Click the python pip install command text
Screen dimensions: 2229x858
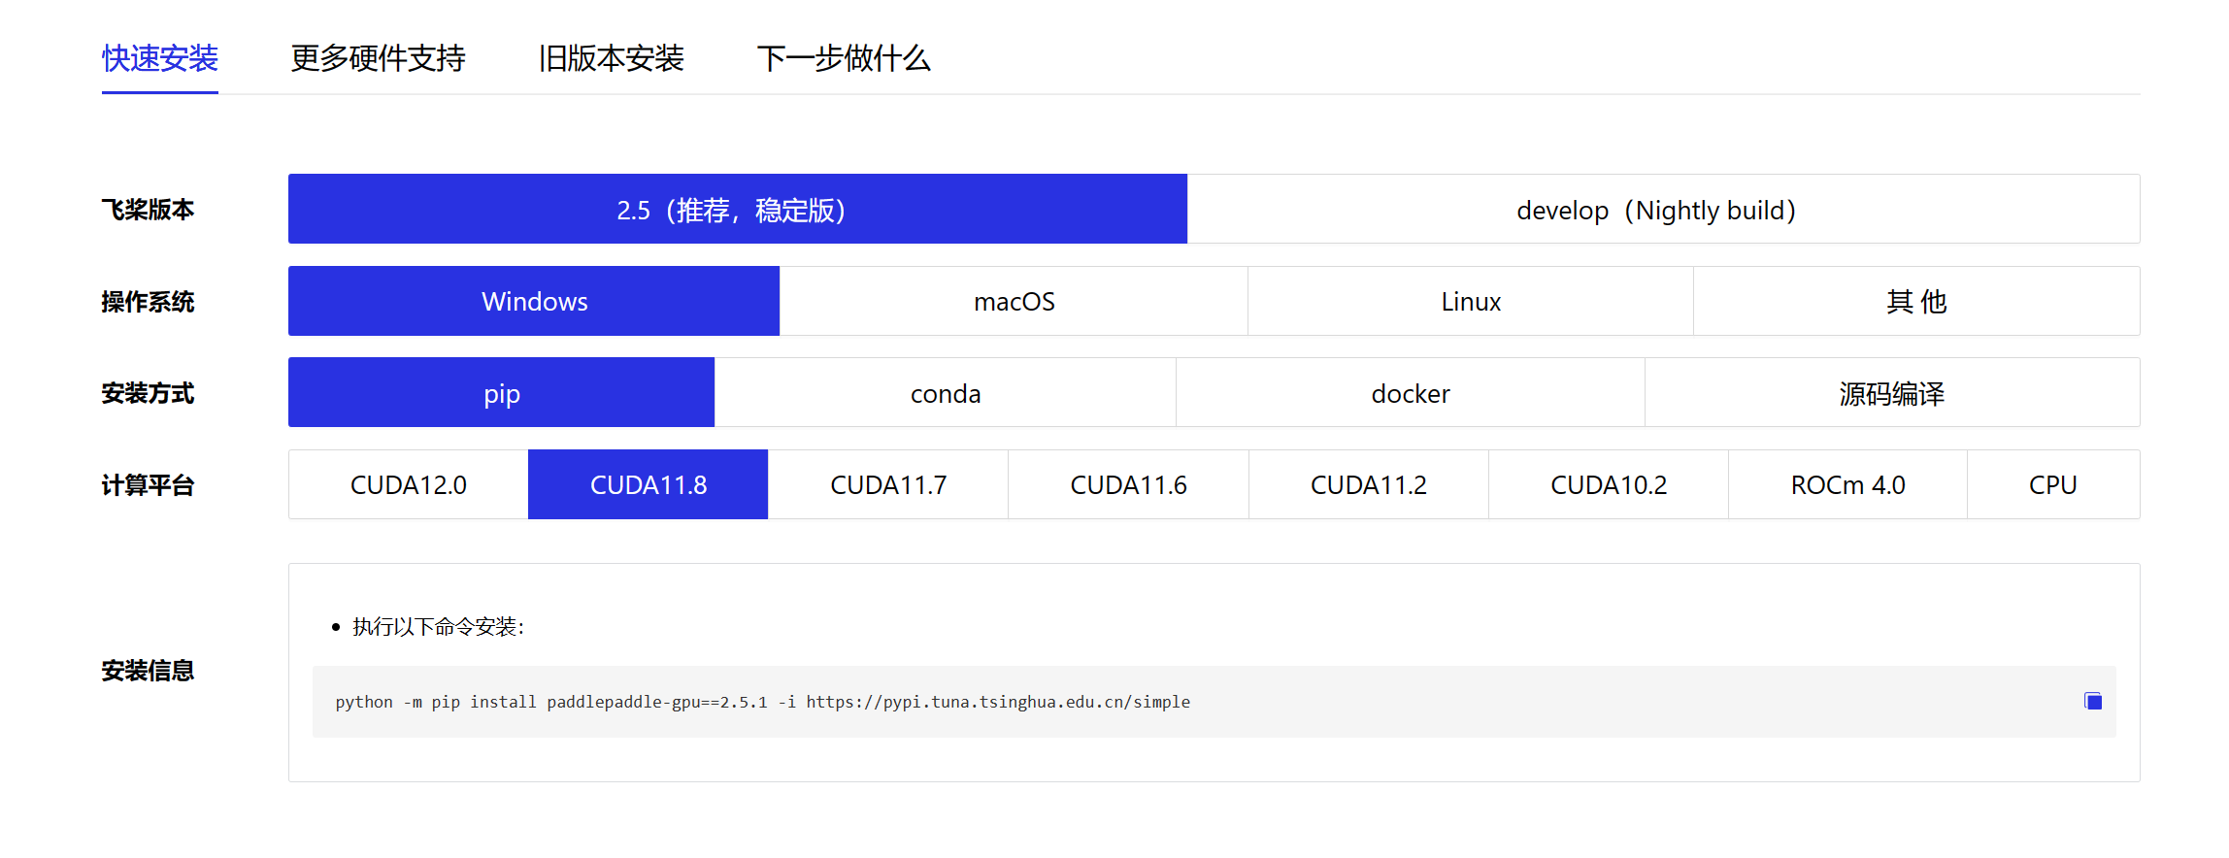tap(763, 702)
